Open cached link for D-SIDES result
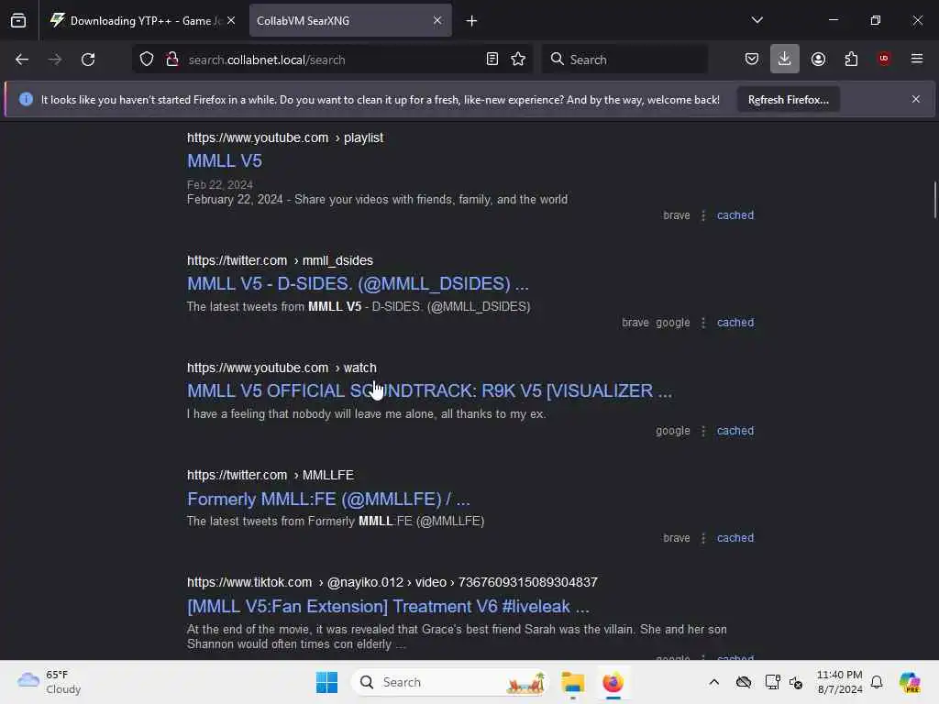The image size is (939, 704). coord(735,323)
